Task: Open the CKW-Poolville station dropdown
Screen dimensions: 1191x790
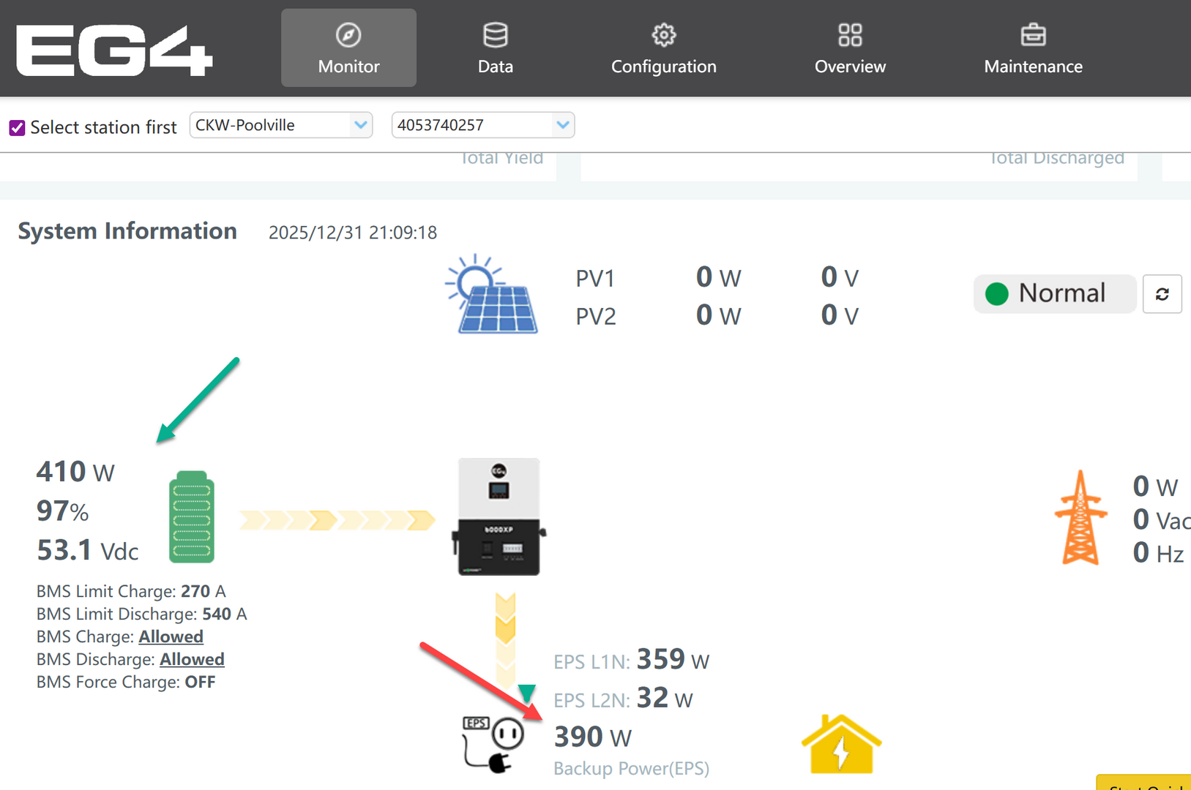Action: pos(280,125)
